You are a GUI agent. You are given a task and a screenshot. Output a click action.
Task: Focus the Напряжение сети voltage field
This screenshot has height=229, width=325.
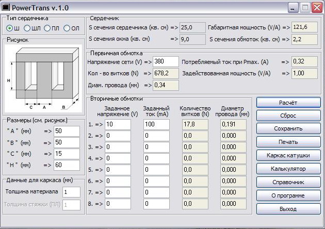(x=166, y=62)
